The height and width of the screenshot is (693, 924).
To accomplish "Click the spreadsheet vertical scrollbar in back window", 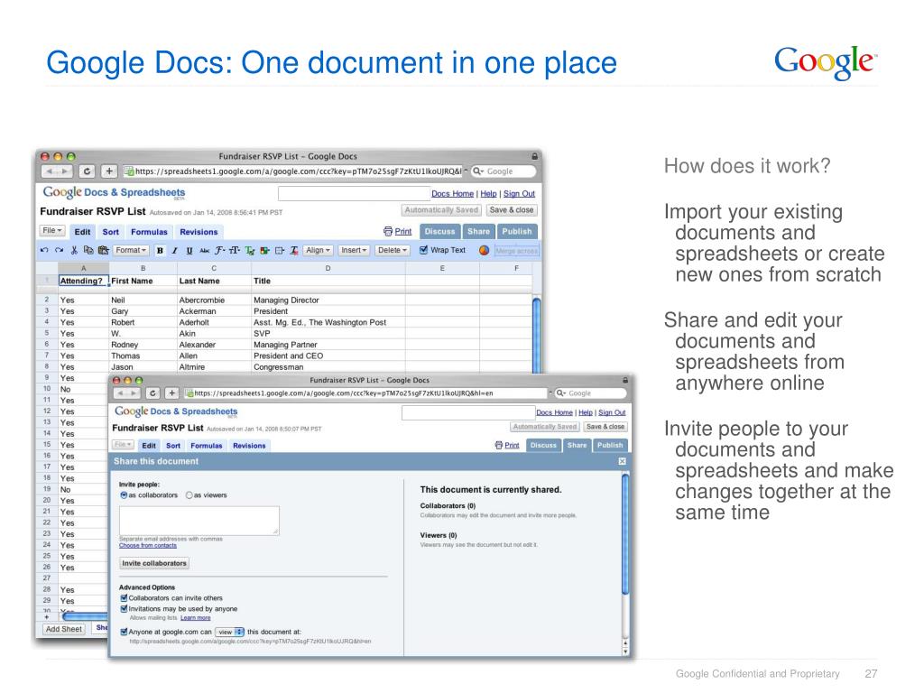I will pos(536,335).
